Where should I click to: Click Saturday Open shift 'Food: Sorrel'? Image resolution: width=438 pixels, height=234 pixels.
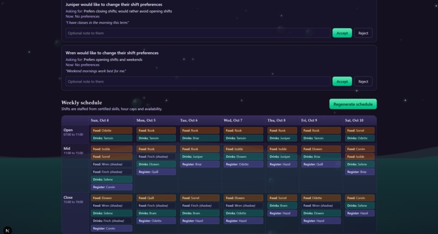[x=360, y=130]
